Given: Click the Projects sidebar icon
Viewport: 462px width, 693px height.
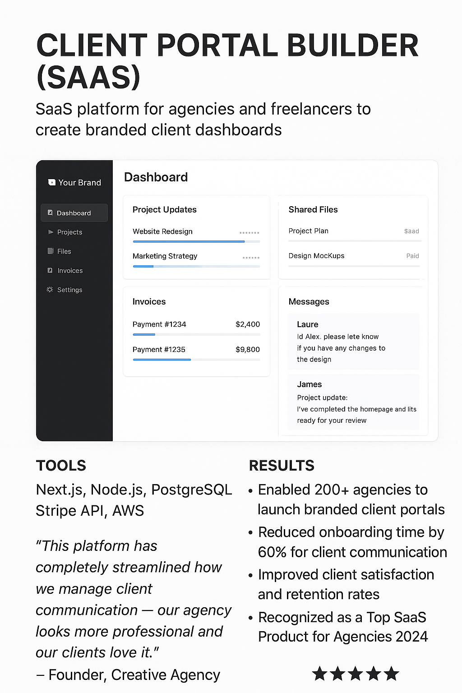Looking at the screenshot, I should pos(51,232).
